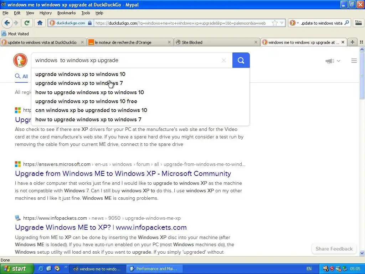The width and height of the screenshot is (365, 274).
Task: Close the Orange search engine tab
Action: 169,42
